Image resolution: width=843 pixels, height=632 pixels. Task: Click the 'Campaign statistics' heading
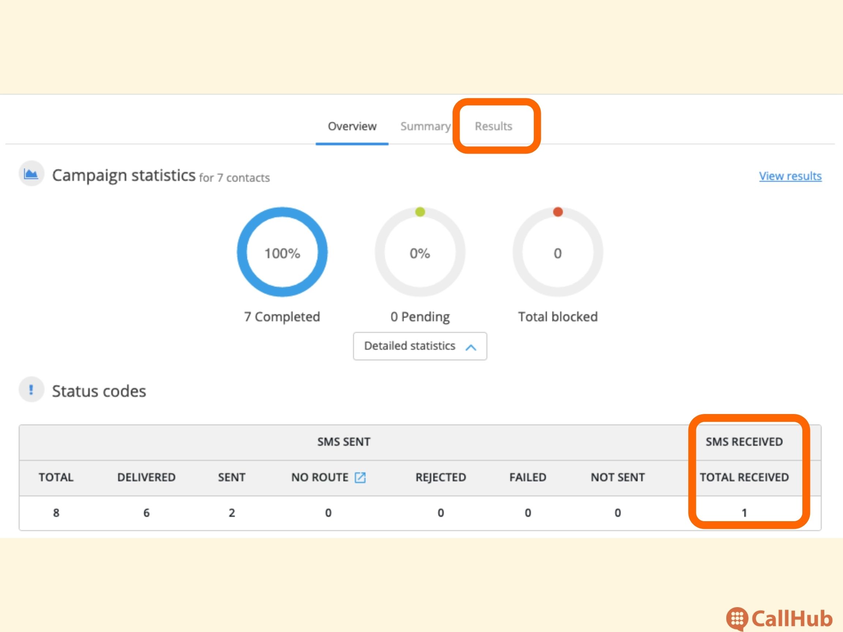[124, 176]
